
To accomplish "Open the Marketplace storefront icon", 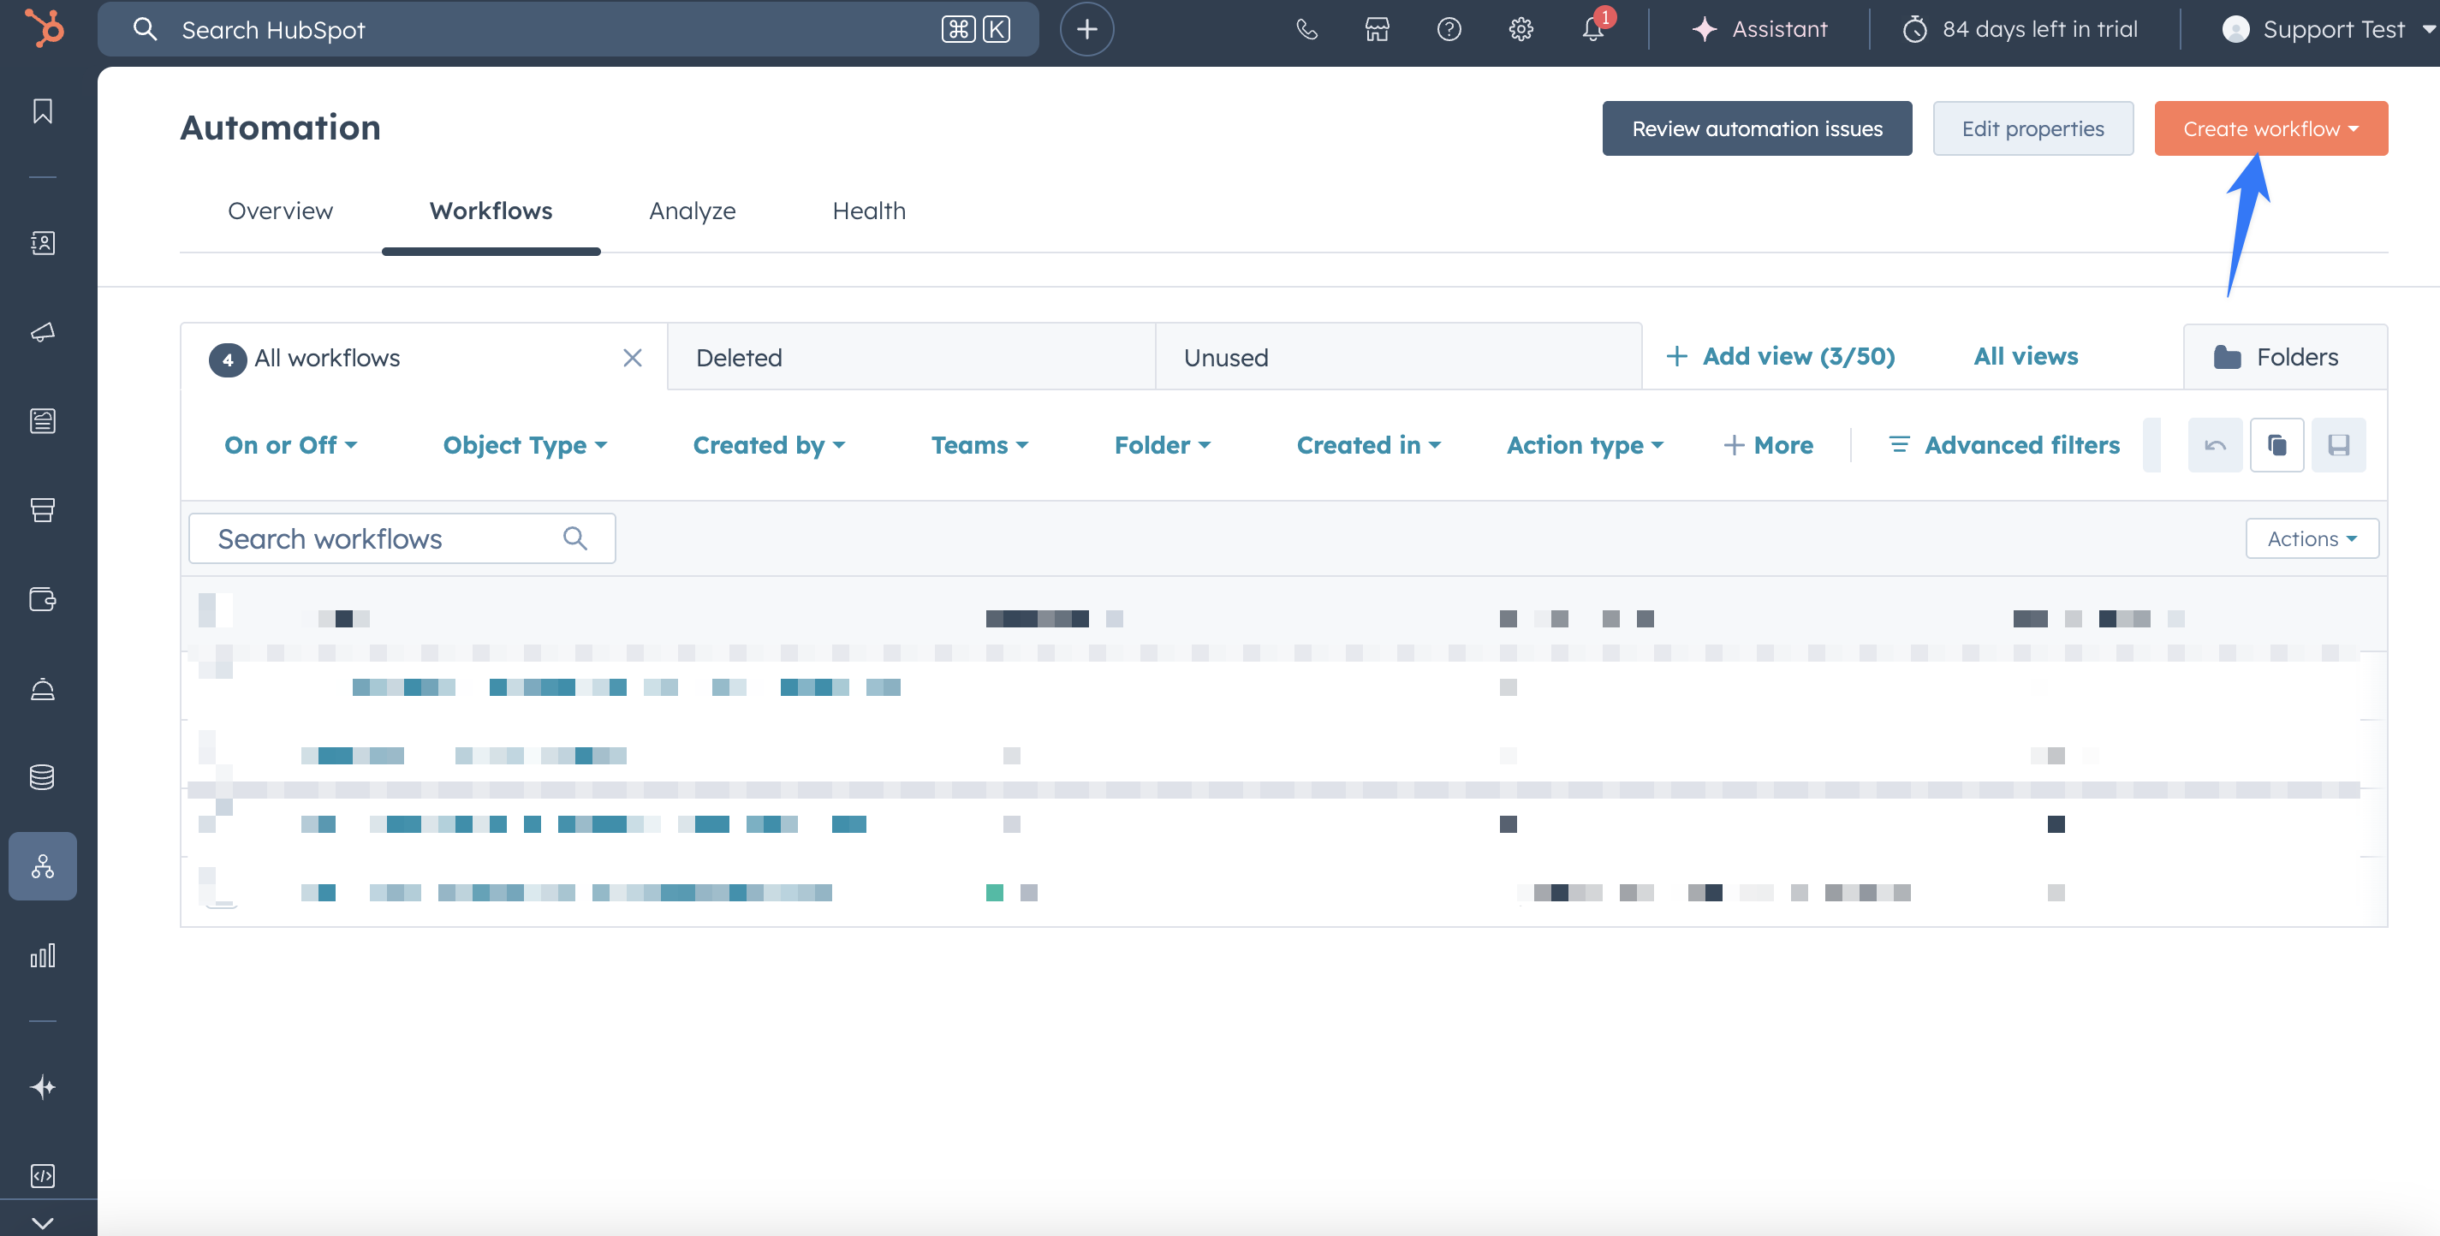I will click(x=1378, y=29).
